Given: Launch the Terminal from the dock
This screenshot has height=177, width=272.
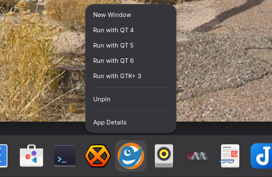Looking at the screenshot, I should pos(65,155).
